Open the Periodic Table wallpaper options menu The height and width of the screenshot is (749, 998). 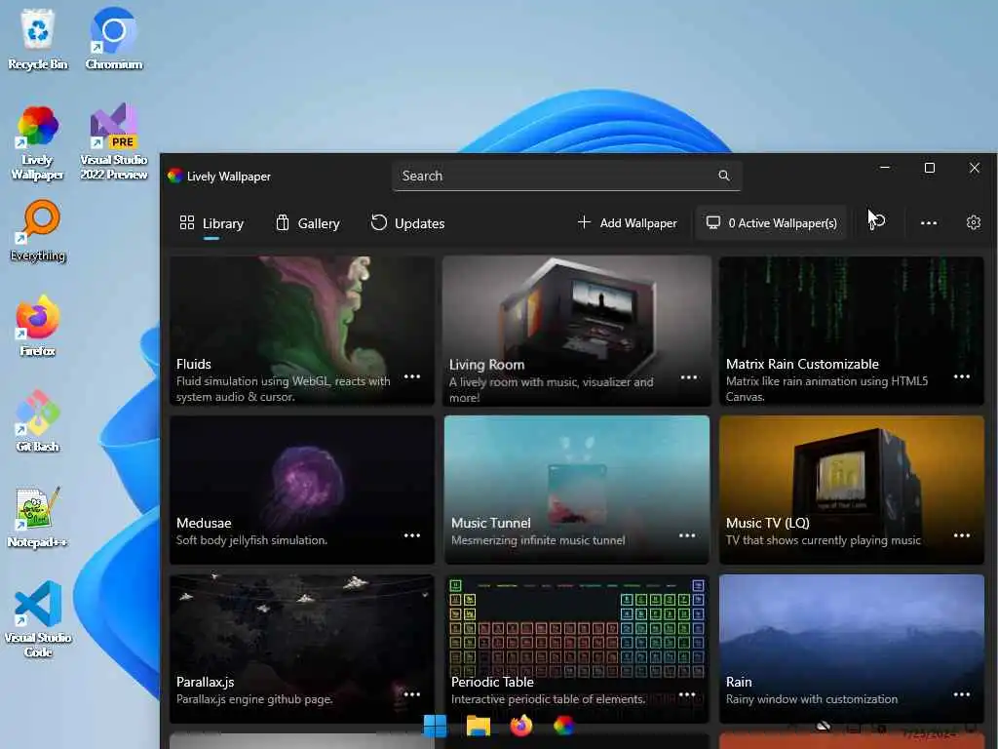[687, 694]
